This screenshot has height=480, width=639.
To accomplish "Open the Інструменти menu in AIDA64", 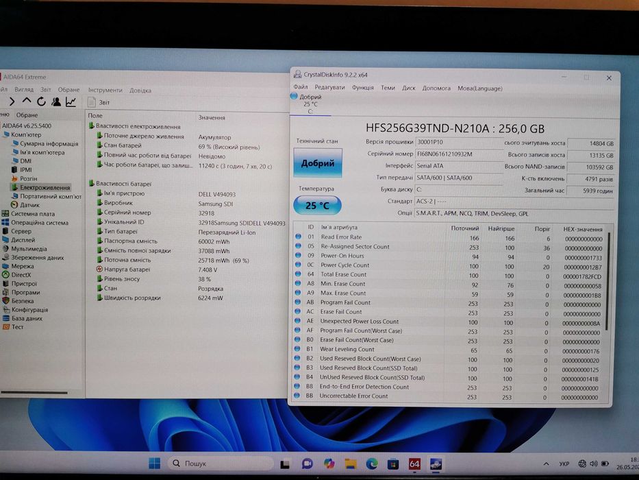I will click(x=105, y=91).
